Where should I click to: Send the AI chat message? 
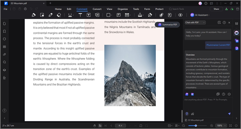click(x=229, y=114)
